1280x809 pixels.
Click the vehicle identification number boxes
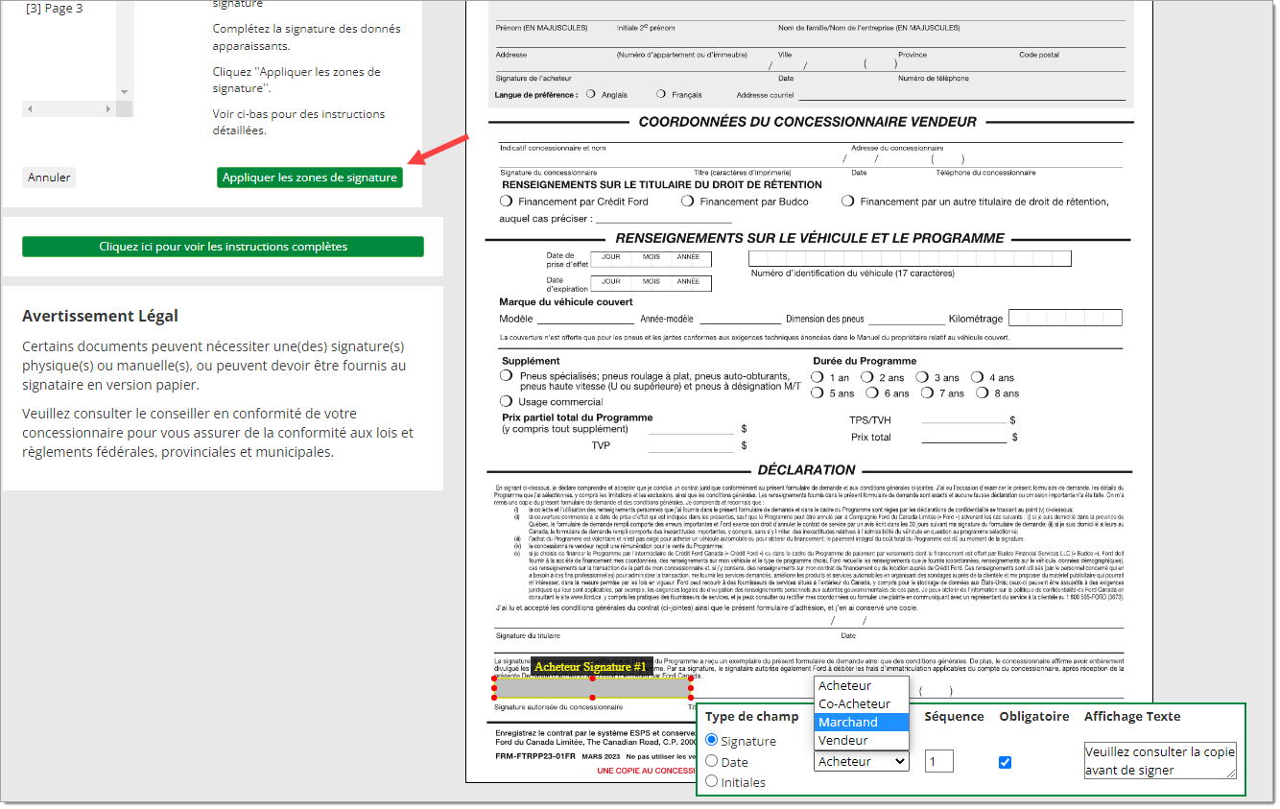[910, 258]
